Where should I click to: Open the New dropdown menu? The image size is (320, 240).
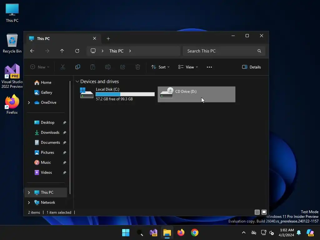tap(40, 67)
